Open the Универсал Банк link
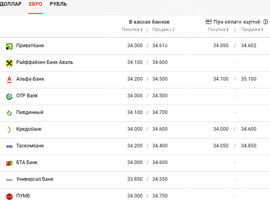Screen dimensions: 270x204 tap(35, 179)
